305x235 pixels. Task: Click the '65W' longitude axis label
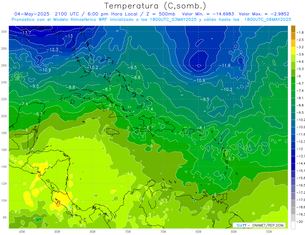(x=199, y=232)
